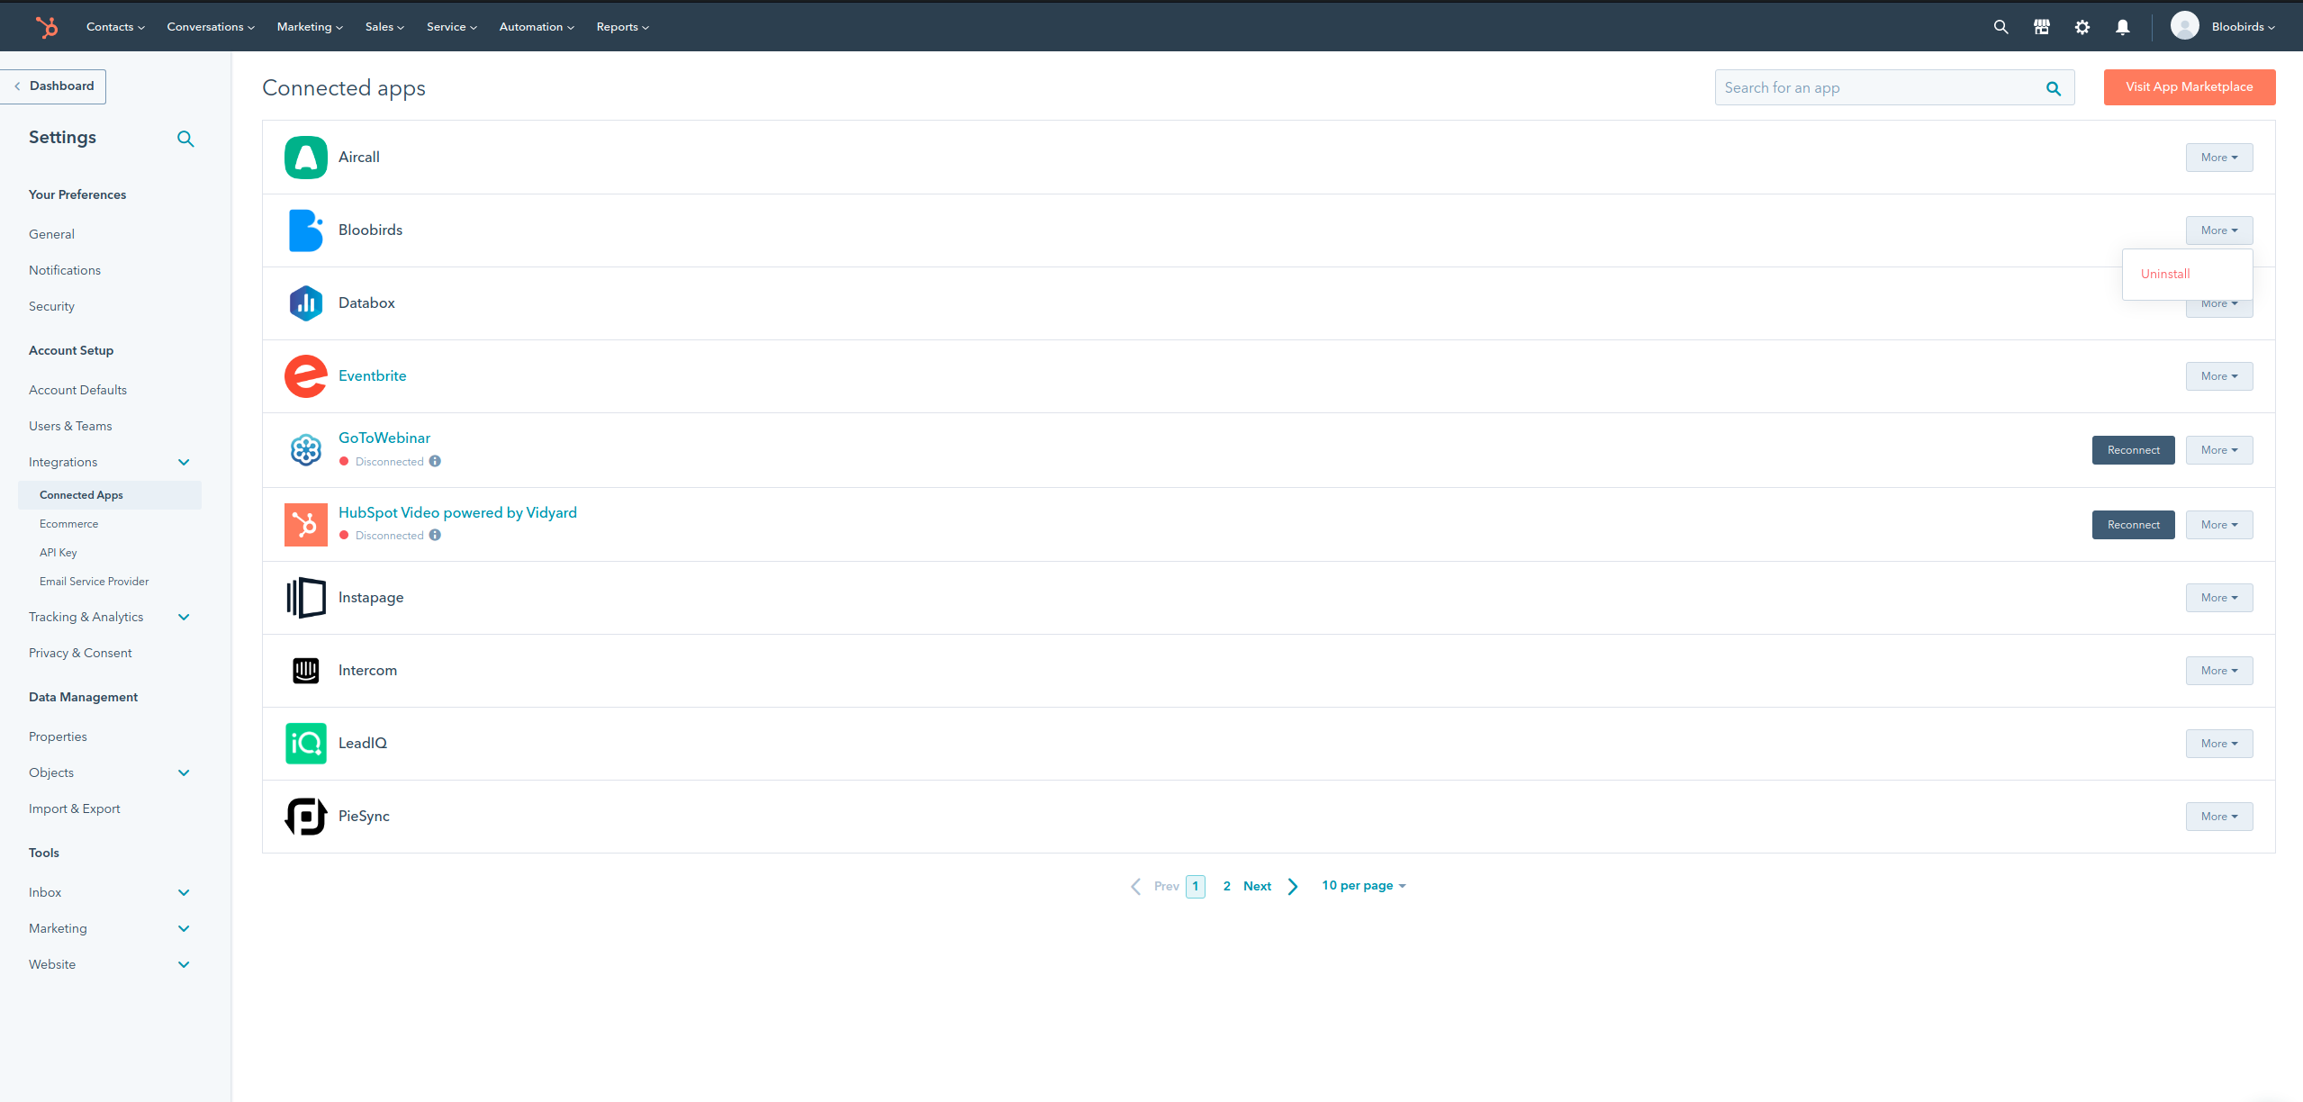Open Users & Teams settings
Screen dimensions: 2303x1102
[70, 427]
